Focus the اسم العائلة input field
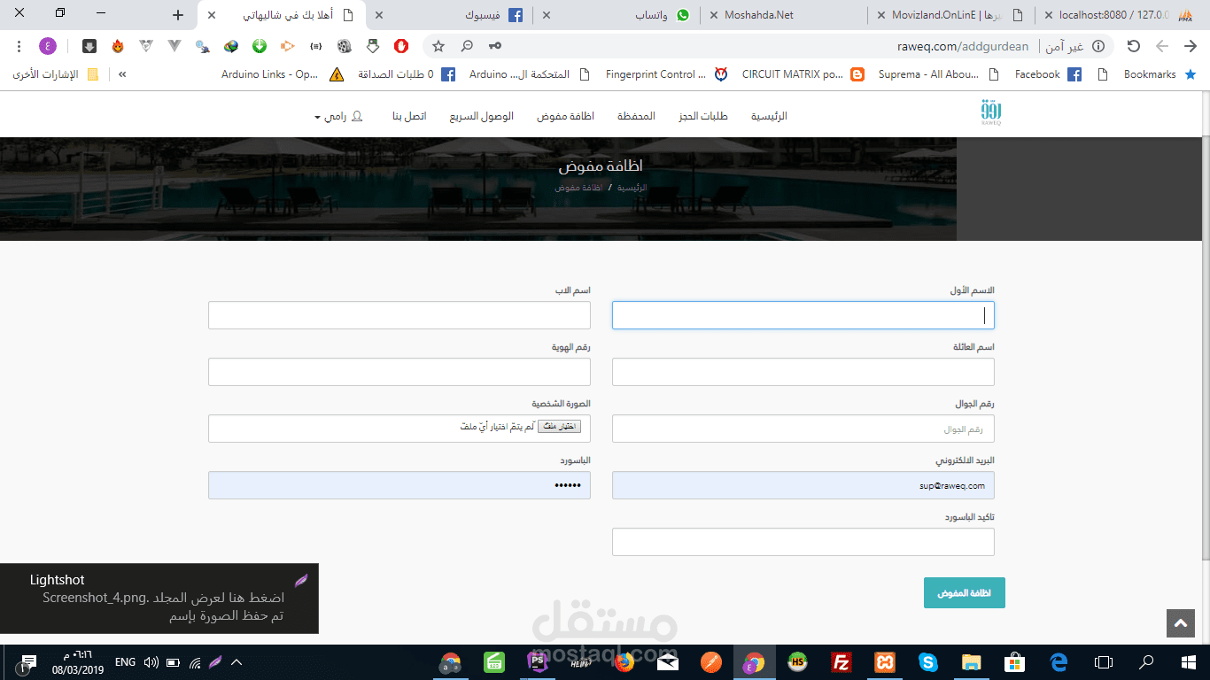 click(803, 372)
